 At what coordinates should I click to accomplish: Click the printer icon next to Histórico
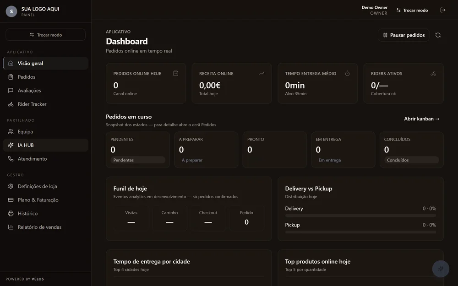[x=11, y=213]
